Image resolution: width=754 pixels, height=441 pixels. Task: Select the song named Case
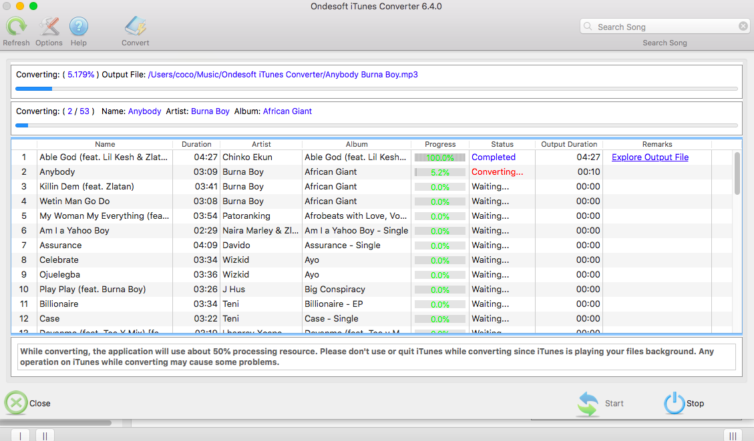click(49, 318)
